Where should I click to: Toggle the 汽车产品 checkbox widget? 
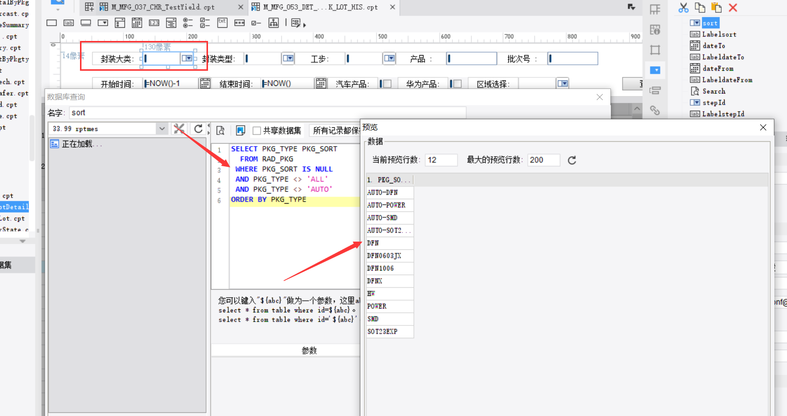pos(386,84)
